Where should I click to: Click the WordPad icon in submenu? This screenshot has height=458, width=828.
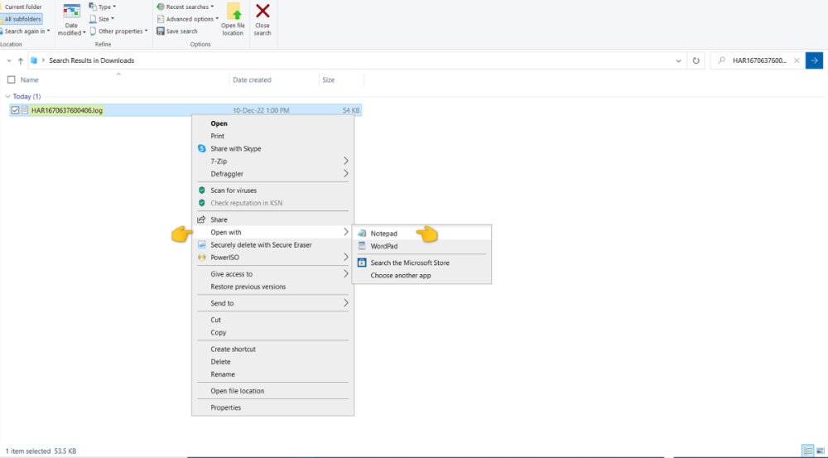tap(362, 246)
